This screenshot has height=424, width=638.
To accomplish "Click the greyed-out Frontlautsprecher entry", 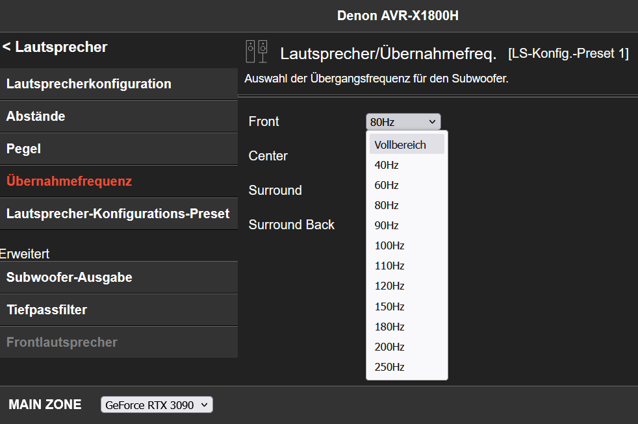I will tap(119, 342).
